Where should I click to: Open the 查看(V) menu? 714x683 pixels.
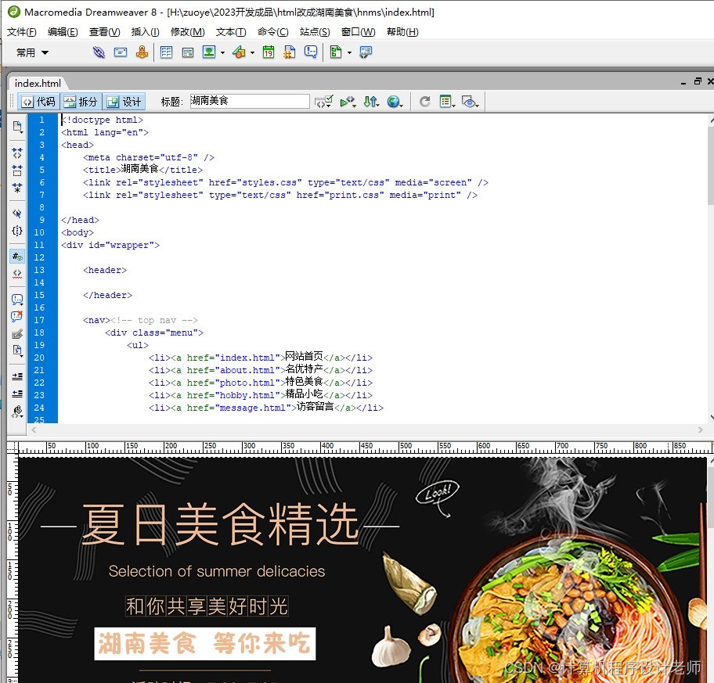coord(104,32)
